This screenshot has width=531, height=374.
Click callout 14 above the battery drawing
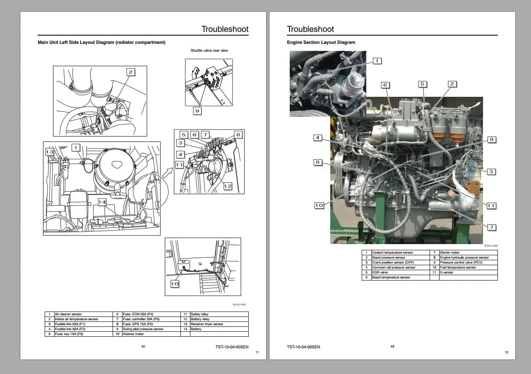tap(102, 202)
